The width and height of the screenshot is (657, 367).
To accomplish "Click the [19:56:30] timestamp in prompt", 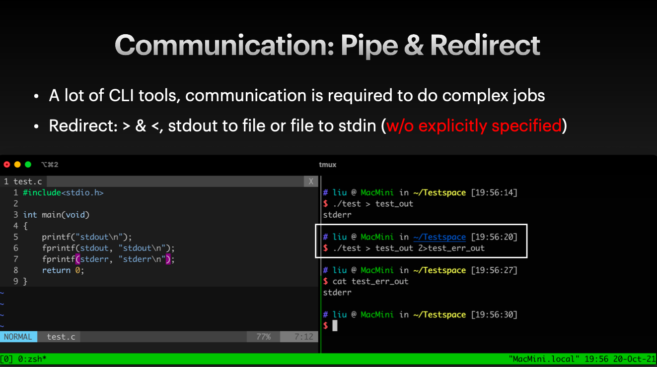I will click(x=494, y=314).
